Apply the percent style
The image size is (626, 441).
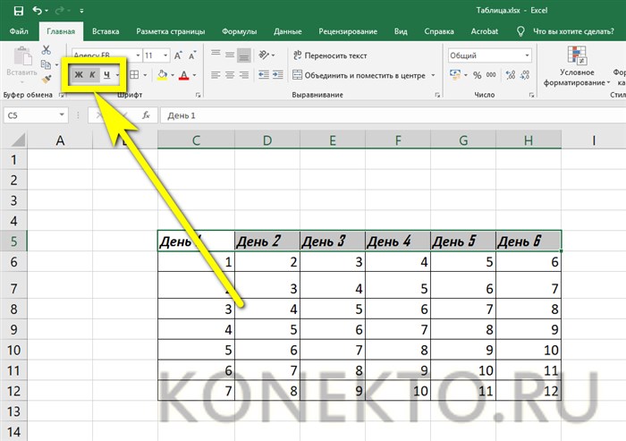(x=477, y=75)
